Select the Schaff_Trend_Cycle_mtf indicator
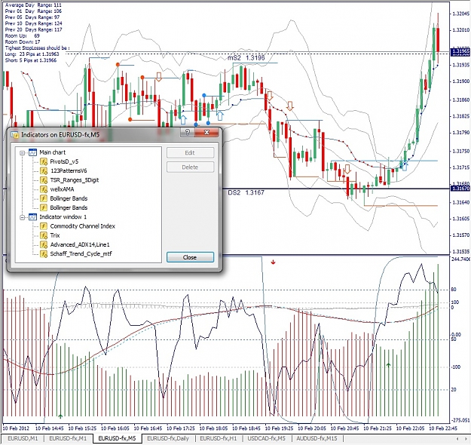This screenshot has width=471, height=445. (81, 253)
